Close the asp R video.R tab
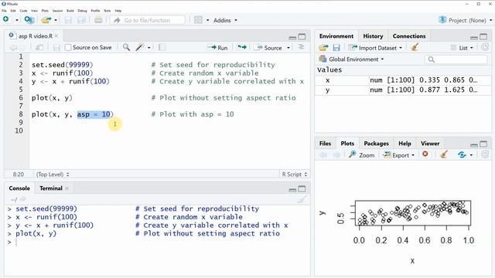 point(56,36)
